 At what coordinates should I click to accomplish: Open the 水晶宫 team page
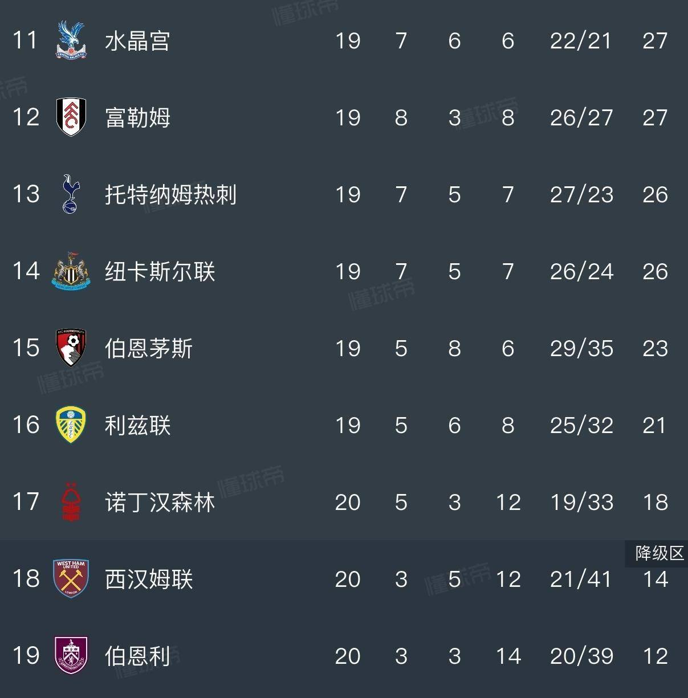tap(137, 41)
